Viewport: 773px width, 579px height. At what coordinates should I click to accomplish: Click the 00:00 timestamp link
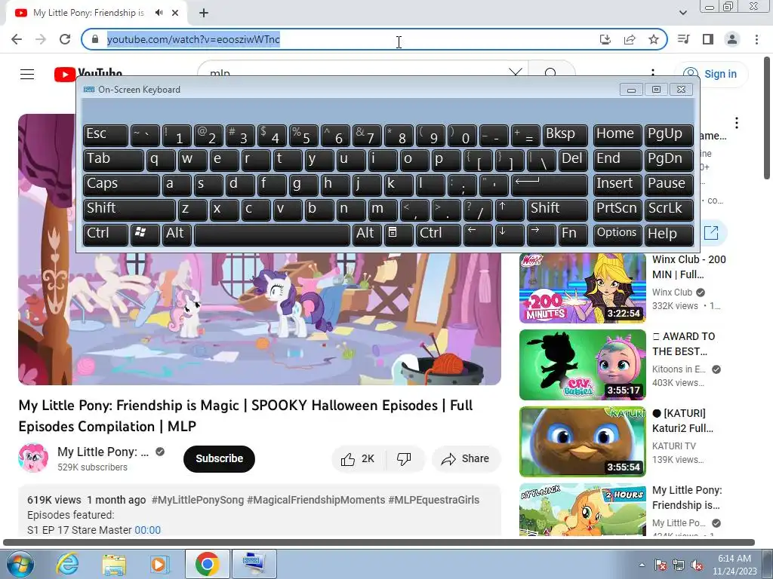point(147,530)
